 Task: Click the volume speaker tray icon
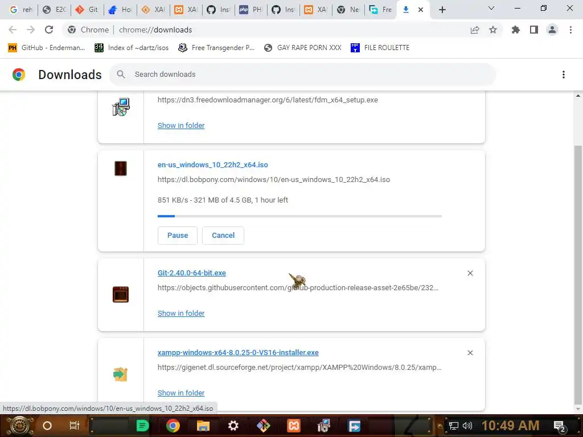coord(467,426)
